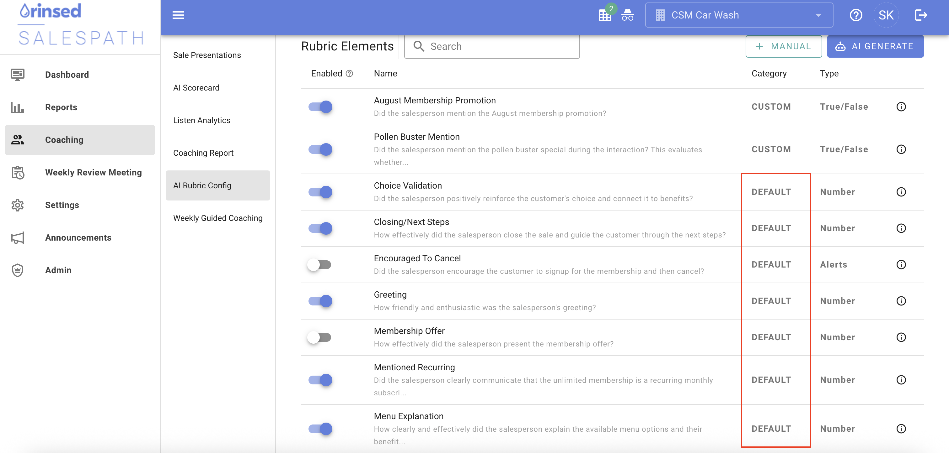
Task: Click the Announcements megaphone icon
Action: point(18,237)
